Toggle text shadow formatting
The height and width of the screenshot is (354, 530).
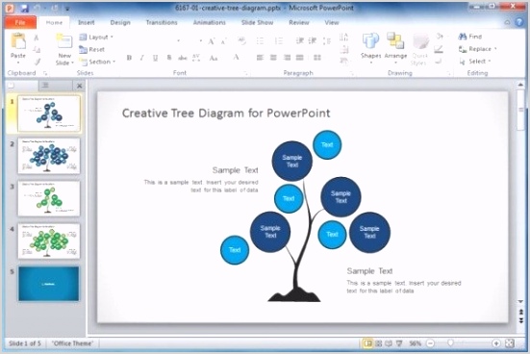coord(169,58)
